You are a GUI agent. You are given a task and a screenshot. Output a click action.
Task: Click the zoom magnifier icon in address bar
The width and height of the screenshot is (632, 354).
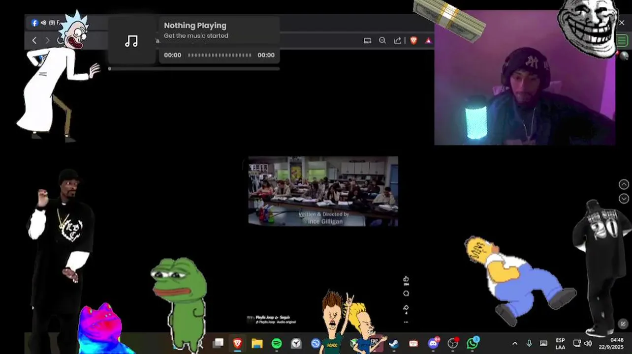(382, 41)
